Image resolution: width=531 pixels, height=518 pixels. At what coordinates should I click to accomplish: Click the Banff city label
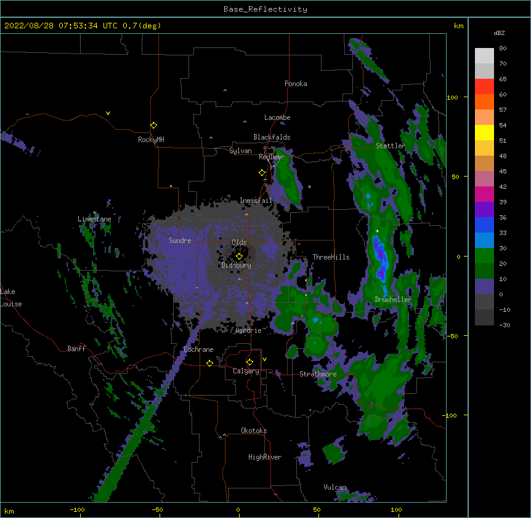(x=76, y=349)
